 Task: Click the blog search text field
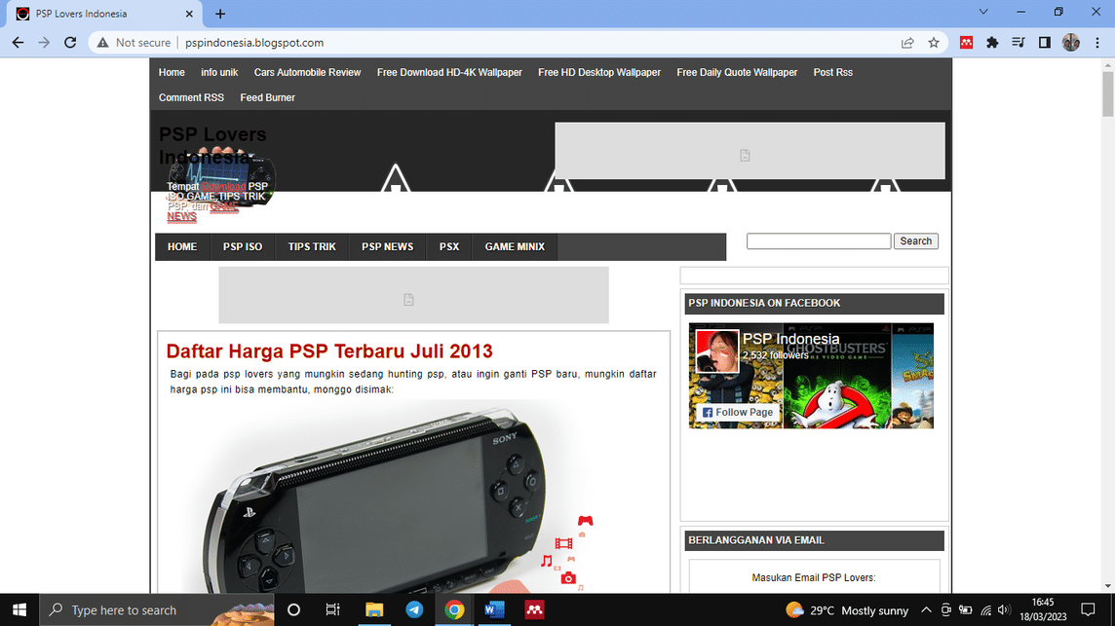pyautogui.click(x=819, y=240)
